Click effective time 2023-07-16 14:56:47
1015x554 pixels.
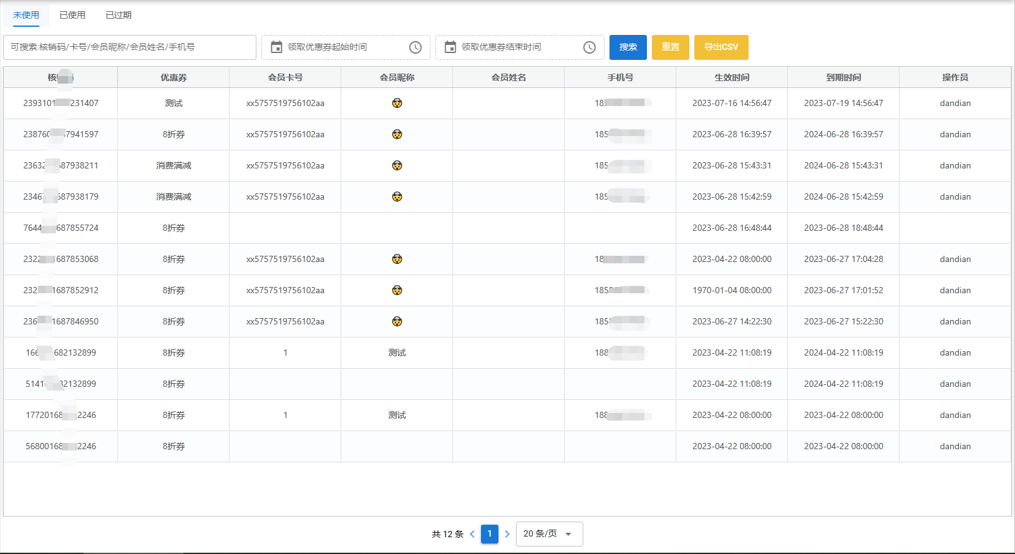coord(732,103)
